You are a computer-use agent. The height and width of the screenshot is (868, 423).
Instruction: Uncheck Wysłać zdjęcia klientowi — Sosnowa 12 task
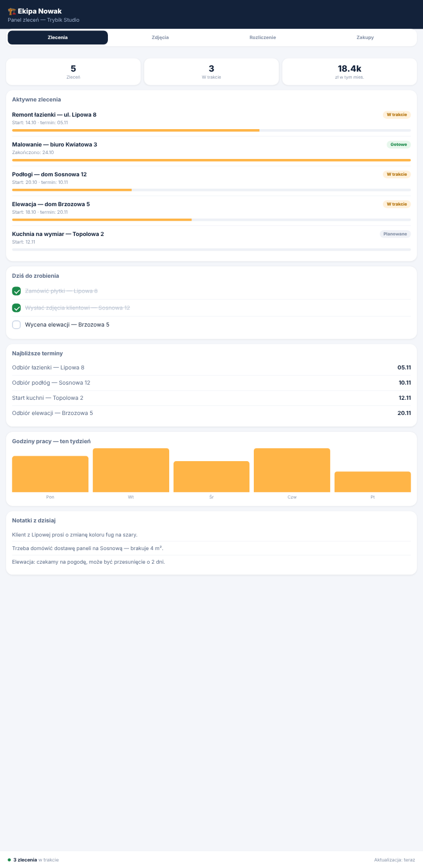click(x=16, y=308)
